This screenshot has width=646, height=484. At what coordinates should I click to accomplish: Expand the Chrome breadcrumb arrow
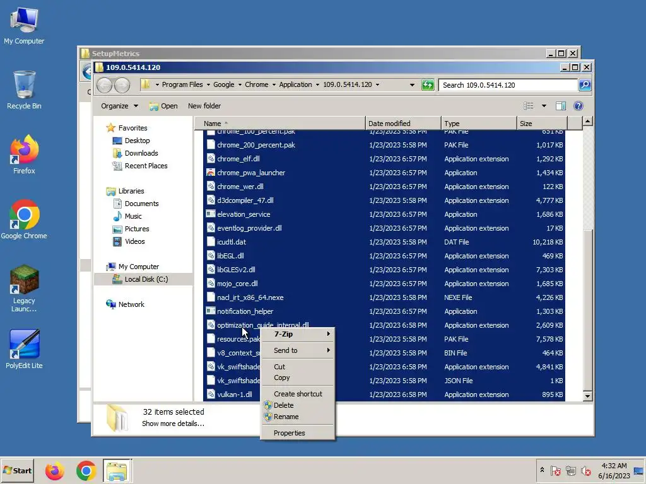[x=274, y=85]
